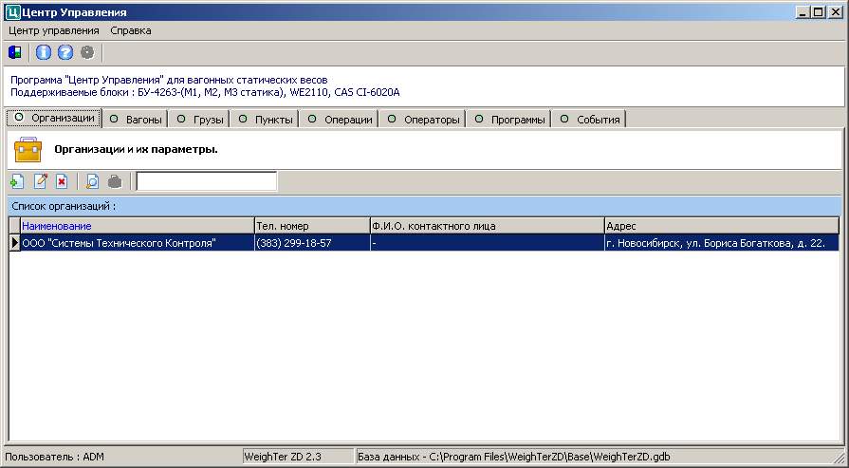The height and width of the screenshot is (468, 849).
Task: Go to the Операции tab
Action: [x=340, y=120]
